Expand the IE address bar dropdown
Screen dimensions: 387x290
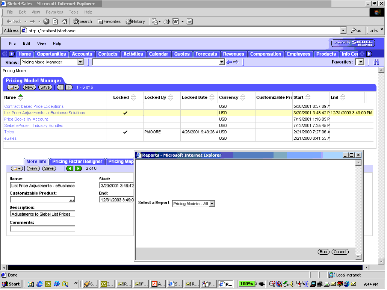(x=343, y=30)
